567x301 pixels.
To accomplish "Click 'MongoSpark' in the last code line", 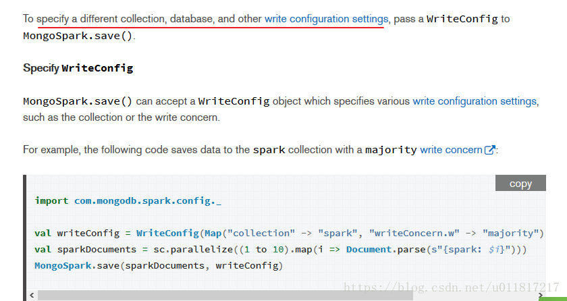I will [x=63, y=266].
